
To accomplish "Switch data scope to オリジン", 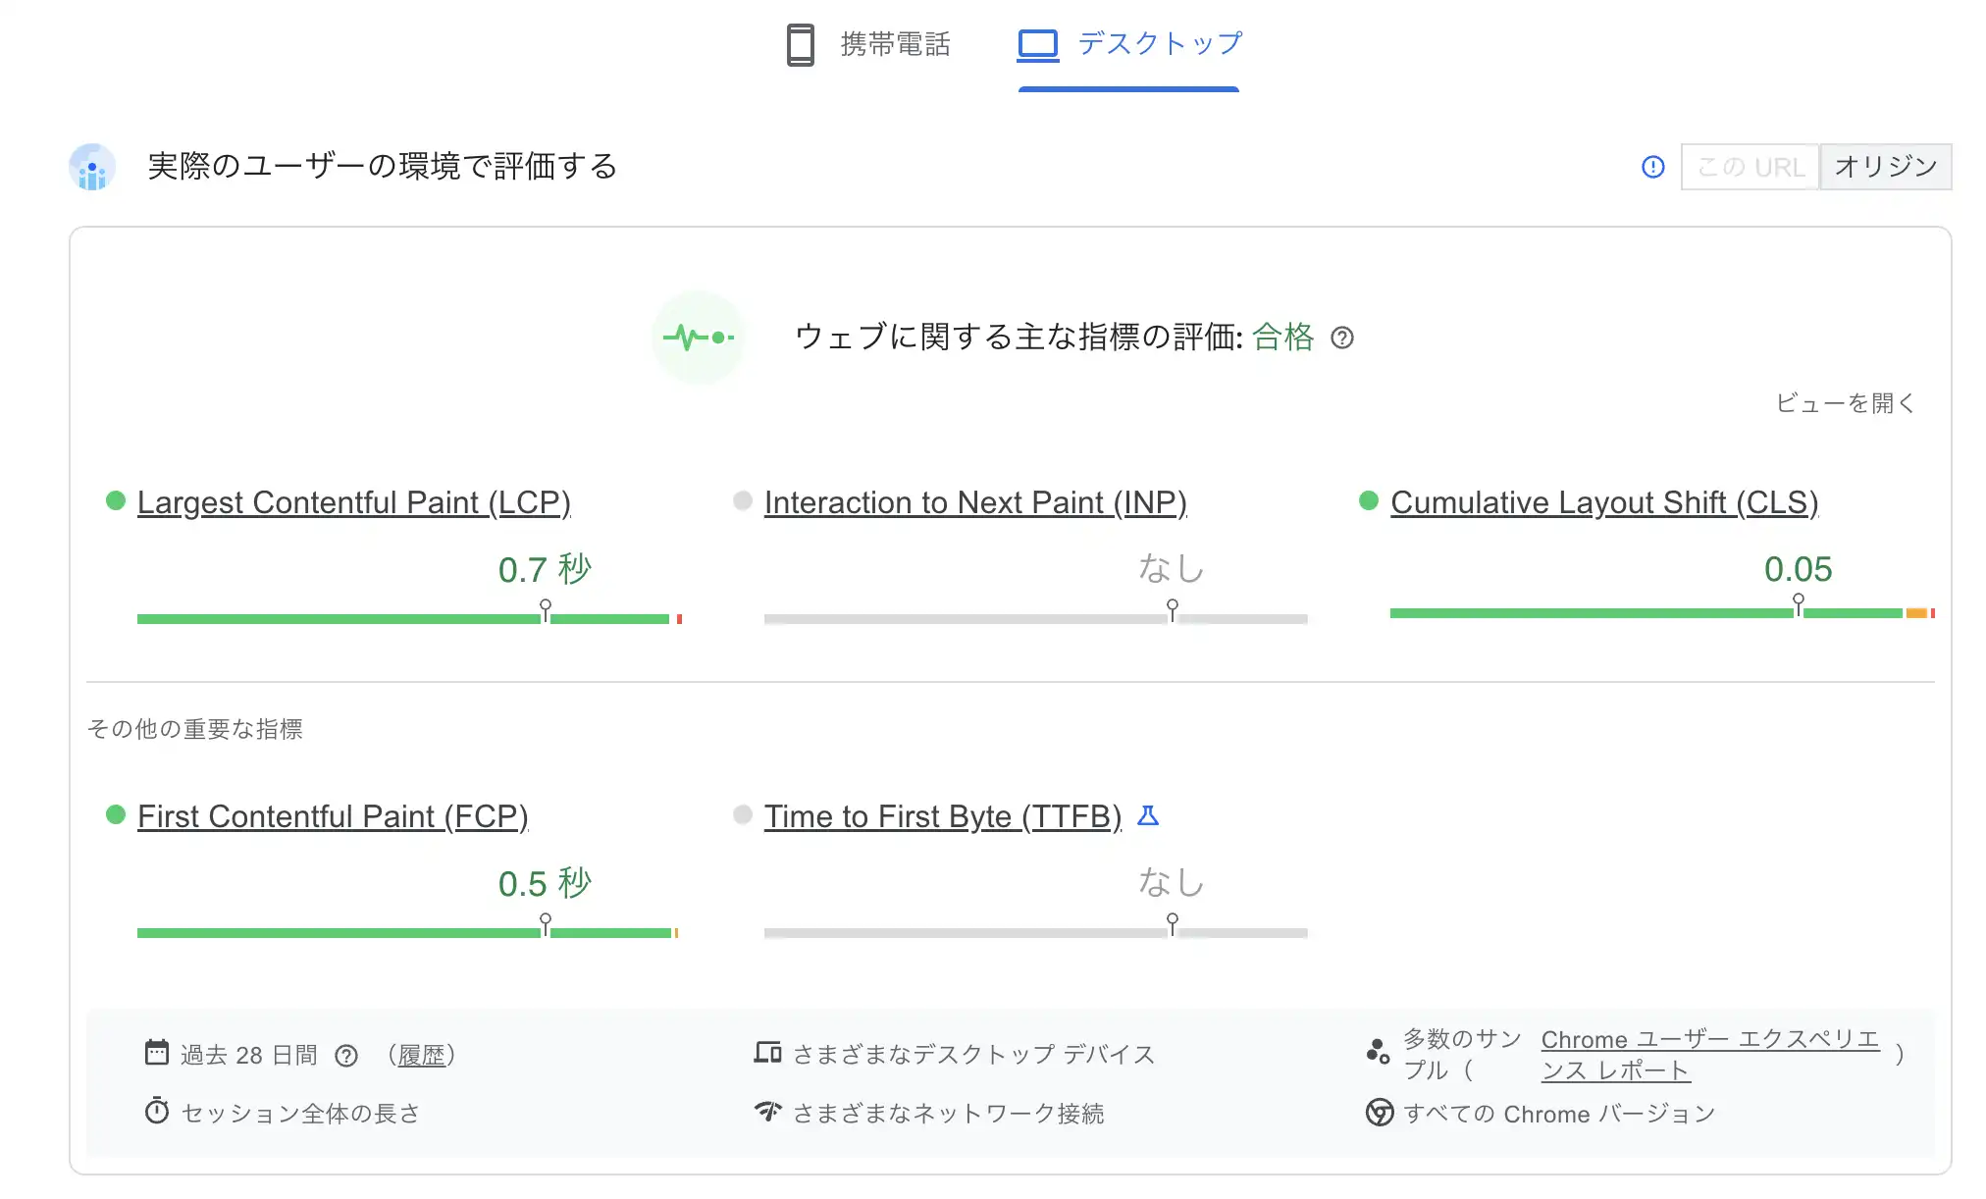I will click(1885, 167).
